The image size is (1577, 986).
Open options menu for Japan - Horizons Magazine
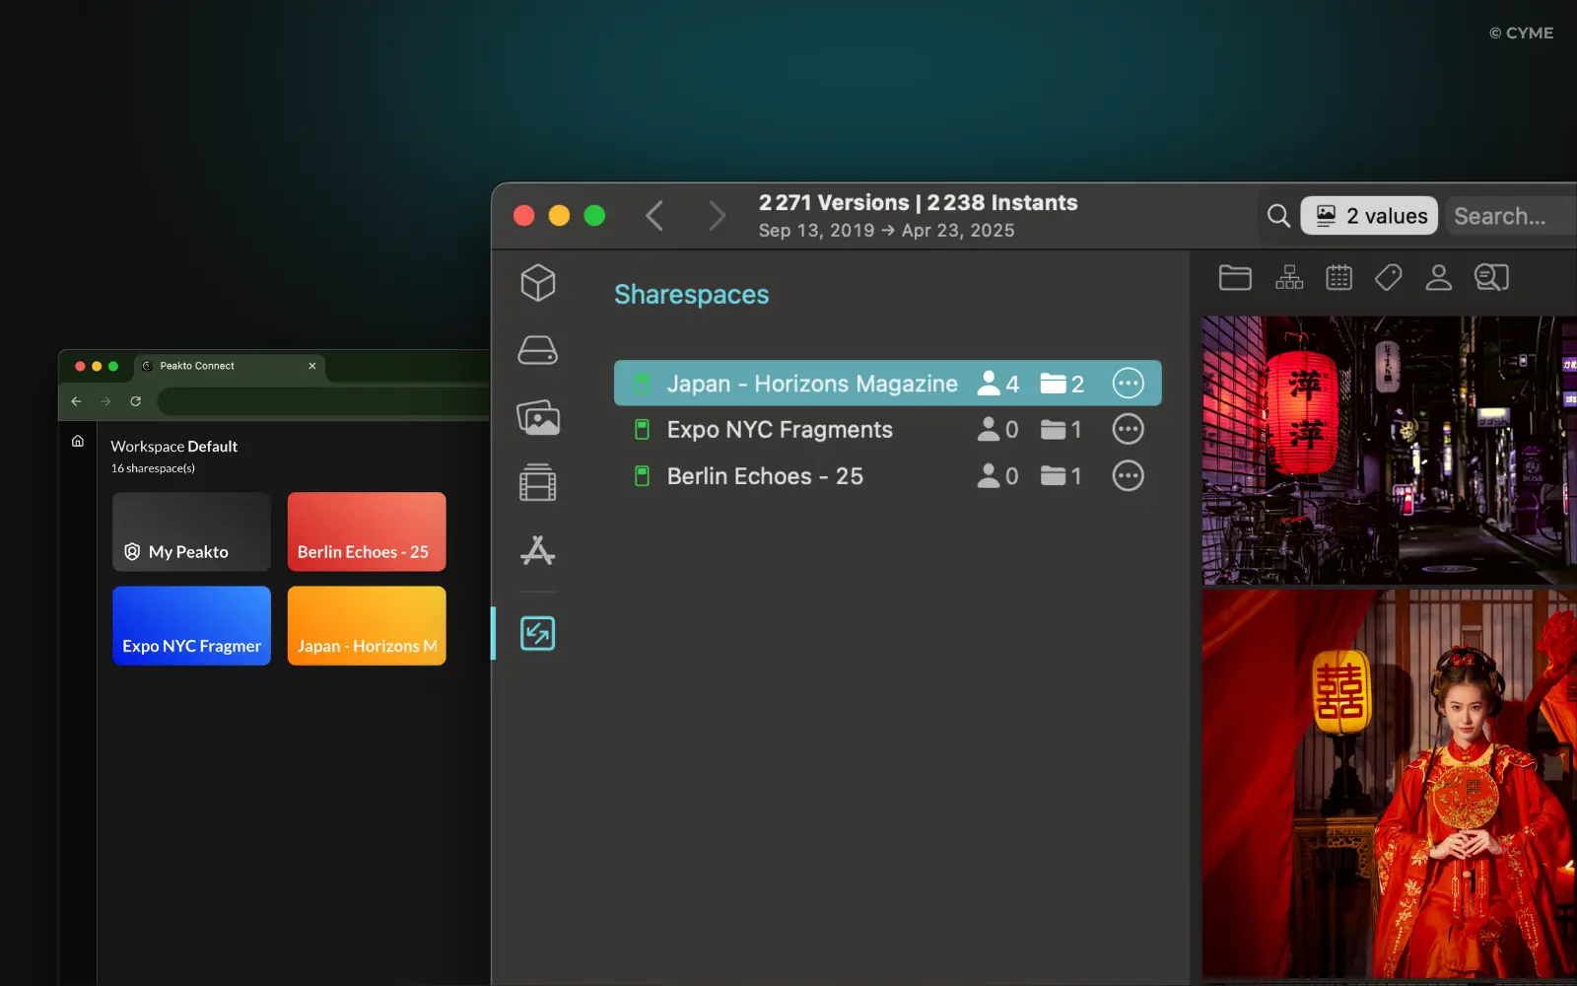point(1128,384)
